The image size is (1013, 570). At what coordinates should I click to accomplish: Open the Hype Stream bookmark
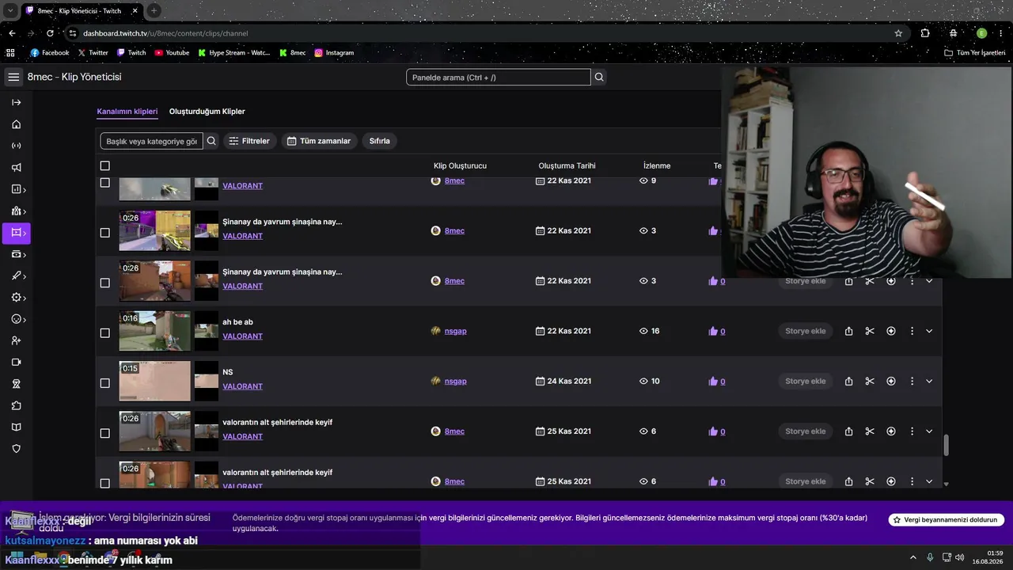point(233,53)
